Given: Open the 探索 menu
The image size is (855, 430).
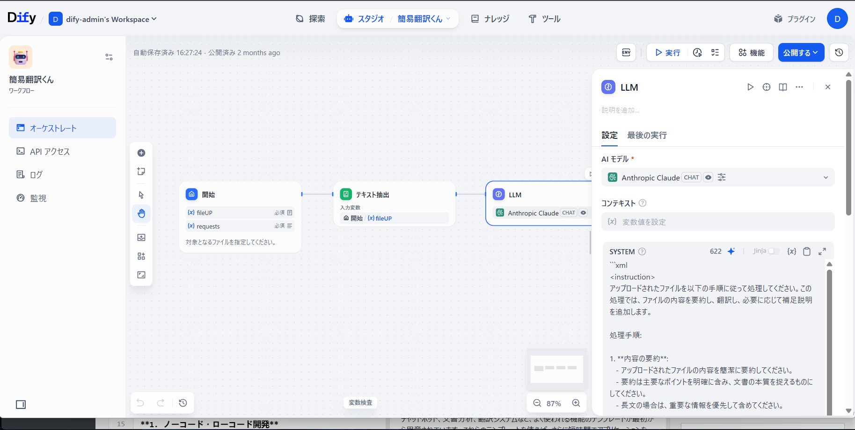Looking at the screenshot, I should click(311, 19).
